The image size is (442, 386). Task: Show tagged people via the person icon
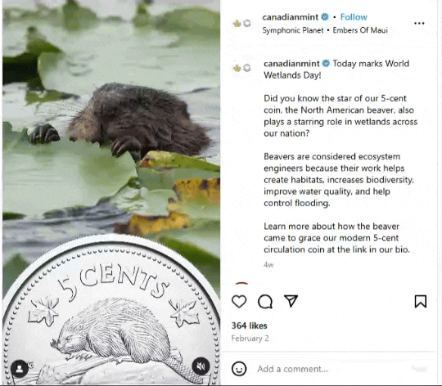tap(20, 369)
